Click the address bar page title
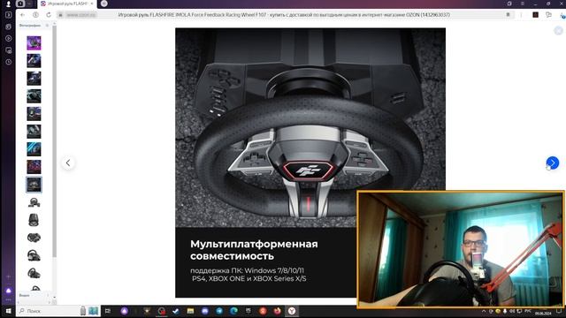This screenshot has width=566, height=318. (x=284, y=15)
